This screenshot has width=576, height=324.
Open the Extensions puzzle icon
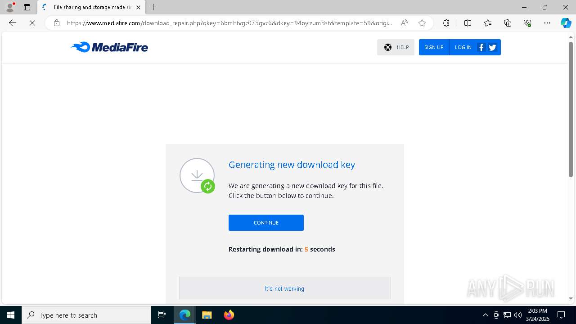click(446, 23)
